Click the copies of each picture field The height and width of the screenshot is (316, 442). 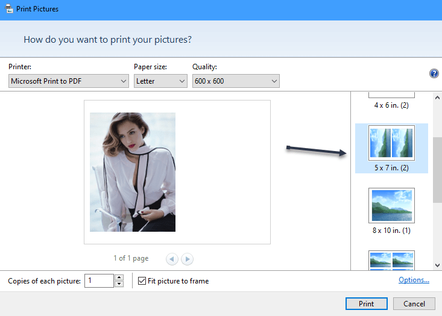click(x=98, y=280)
